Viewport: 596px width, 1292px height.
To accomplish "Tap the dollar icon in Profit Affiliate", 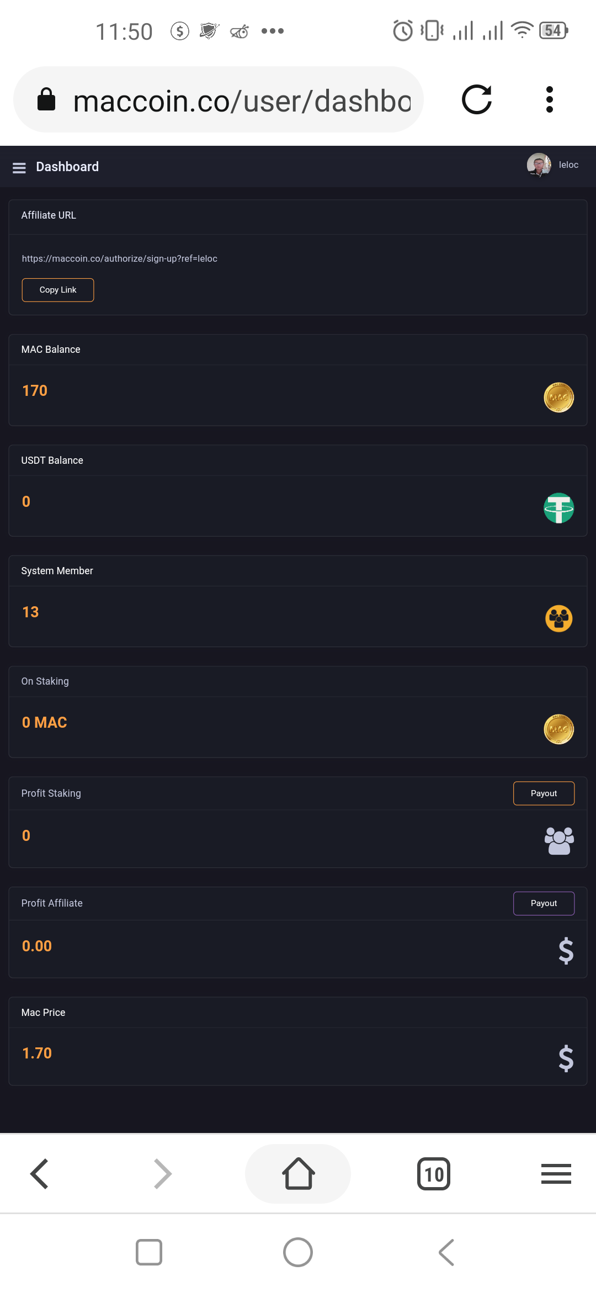I will tap(566, 951).
